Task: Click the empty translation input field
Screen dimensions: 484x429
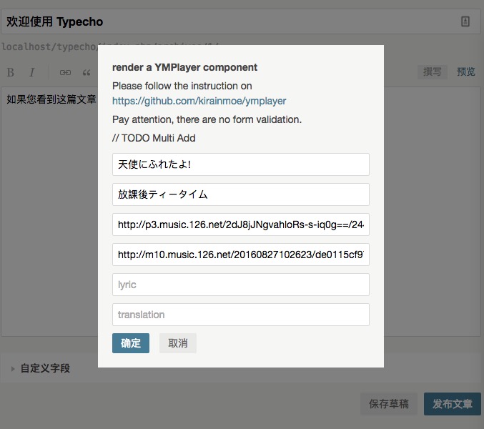Action: point(241,315)
